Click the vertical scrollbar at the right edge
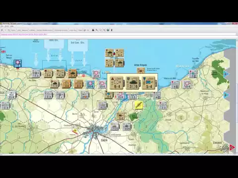238x178 pixels. [237, 96]
